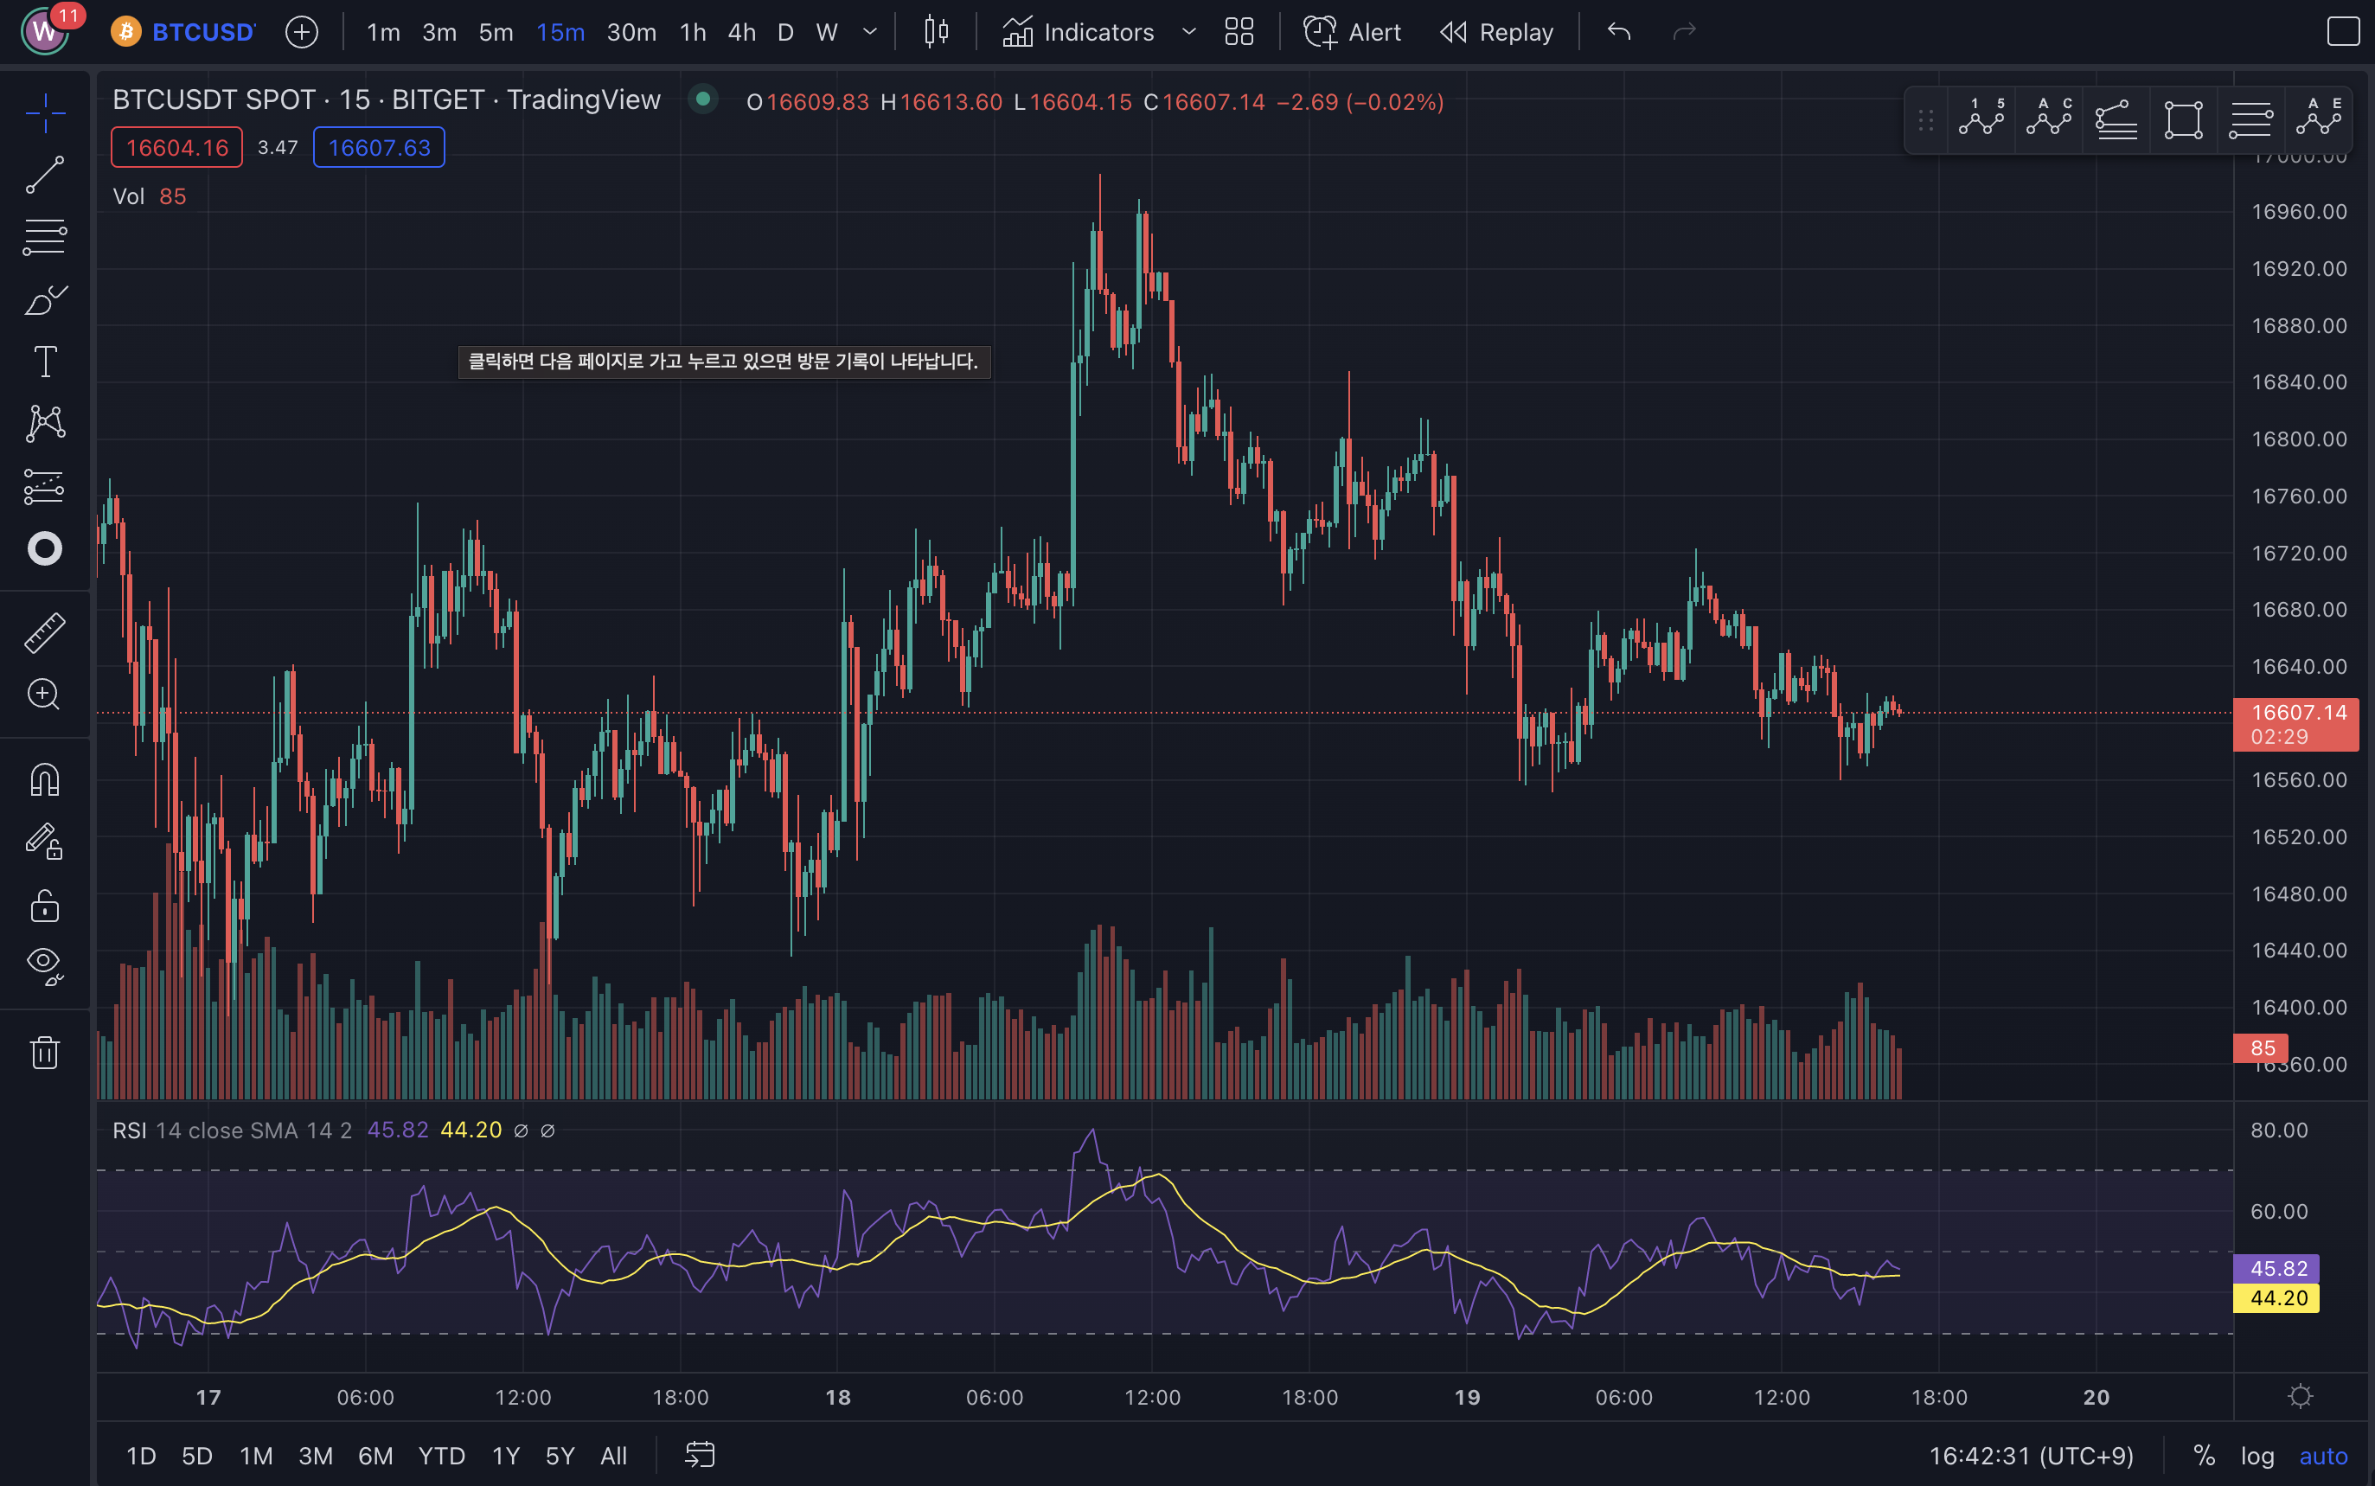
Task: Open indicator templates grid icon
Action: tap(1240, 32)
